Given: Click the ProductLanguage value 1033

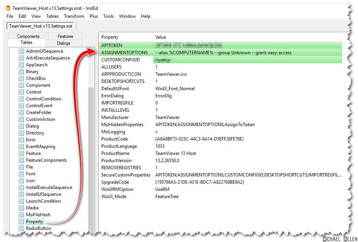Looking at the screenshot, I should click(160, 146).
